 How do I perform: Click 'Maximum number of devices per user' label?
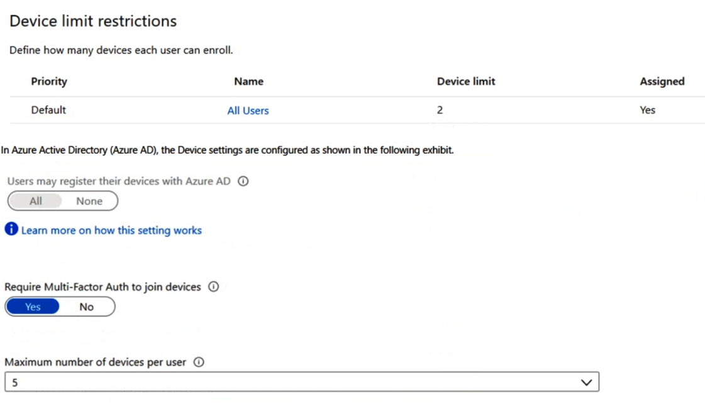click(95, 362)
